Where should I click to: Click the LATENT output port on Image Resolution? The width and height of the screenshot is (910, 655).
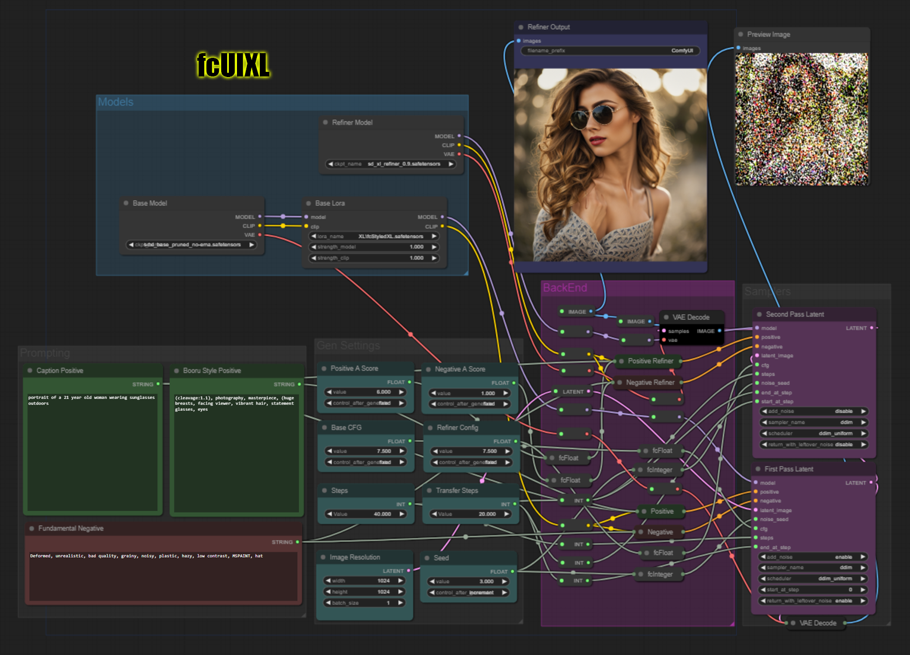(x=409, y=570)
